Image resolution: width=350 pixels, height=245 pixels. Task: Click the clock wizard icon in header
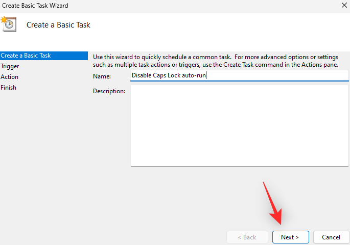(9, 24)
